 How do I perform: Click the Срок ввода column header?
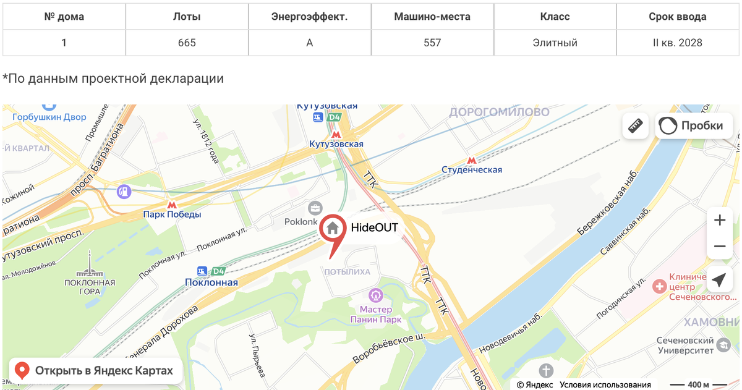(678, 17)
